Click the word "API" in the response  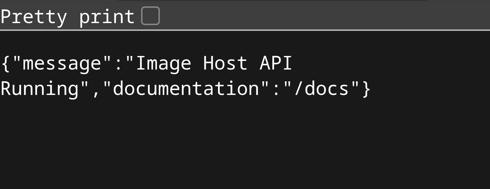pyautogui.click(x=276, y=63)
